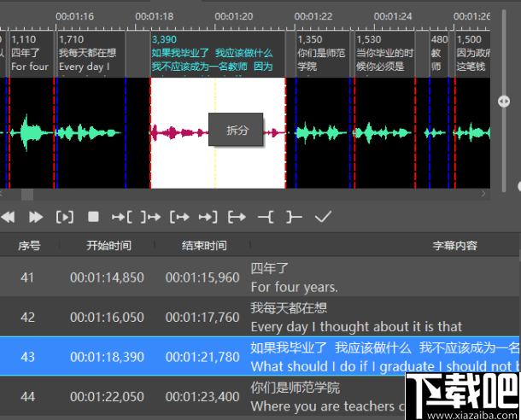Click the bracket with long arrow icon
This screenshot has height=420, width=521.
point(237,217)
